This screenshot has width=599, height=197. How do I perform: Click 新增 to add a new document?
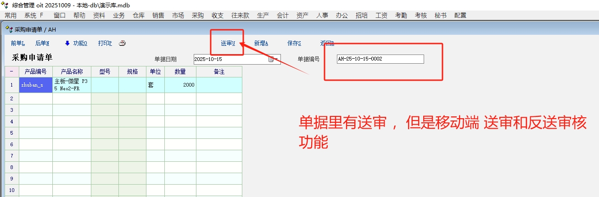click(261, 44)
